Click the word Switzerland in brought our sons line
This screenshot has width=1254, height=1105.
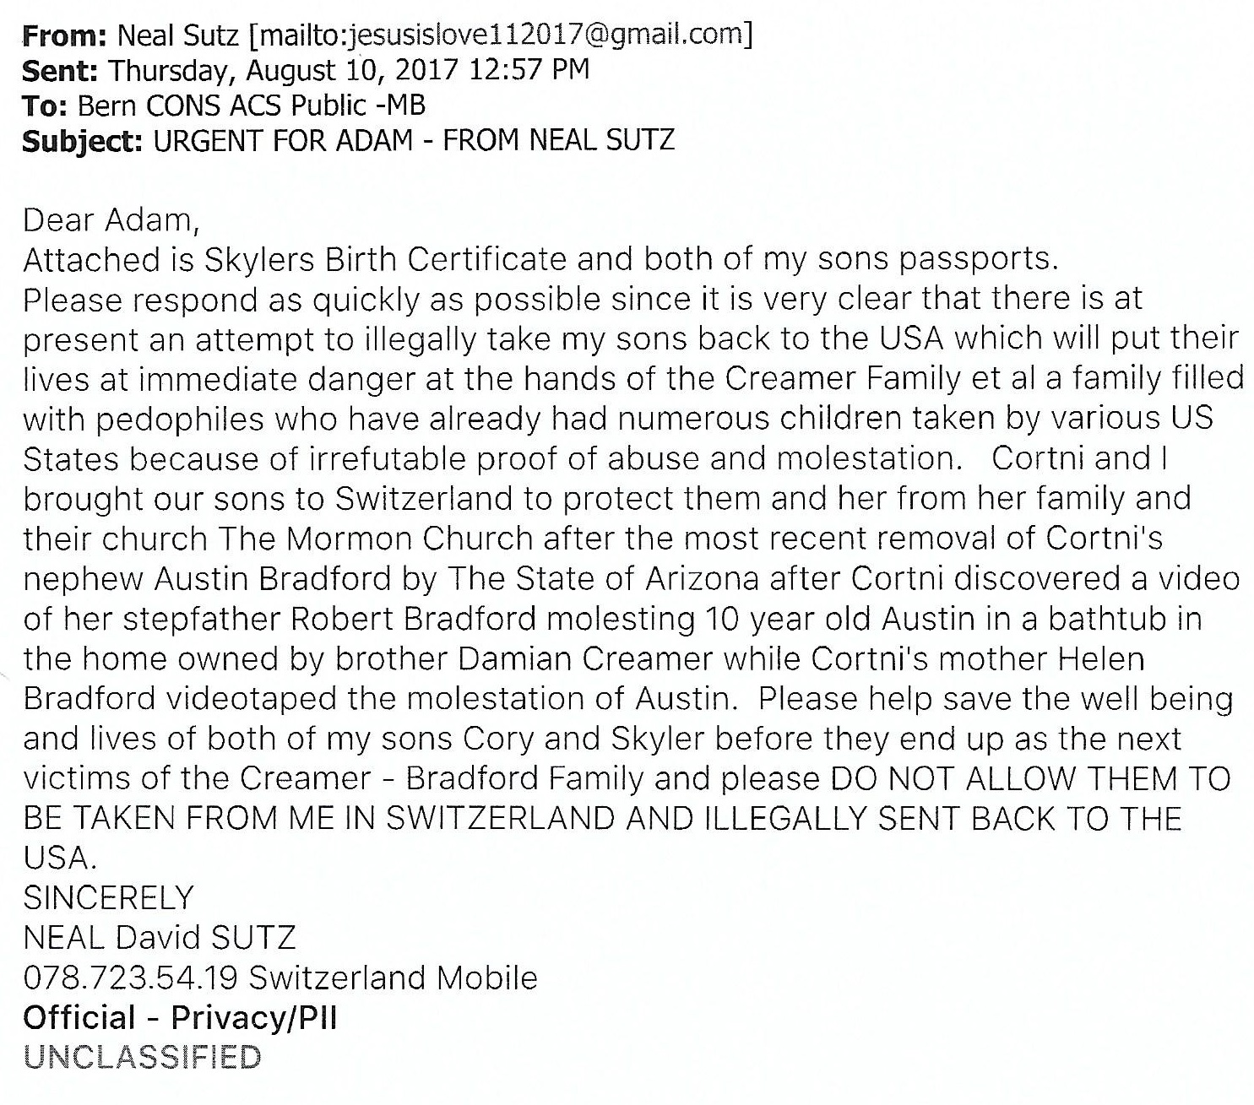pos(423,499)
